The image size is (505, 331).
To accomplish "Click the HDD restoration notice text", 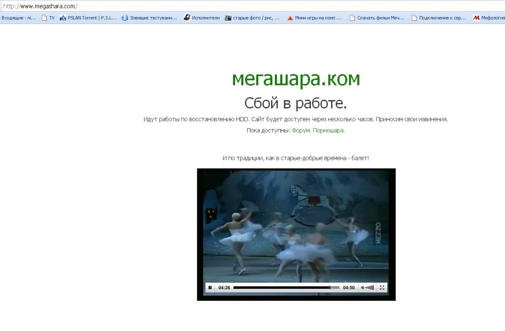I will pos(296,119).
